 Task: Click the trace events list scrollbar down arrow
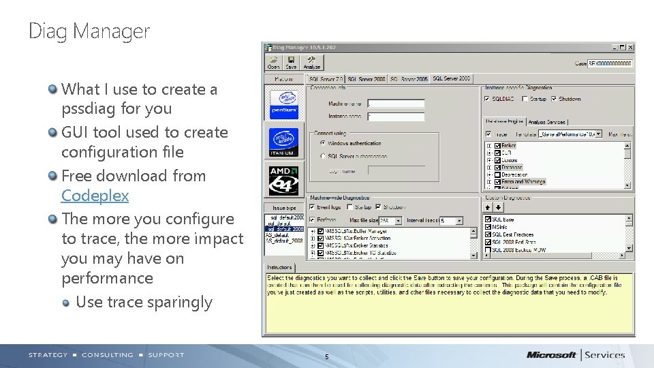pos(627,185)
